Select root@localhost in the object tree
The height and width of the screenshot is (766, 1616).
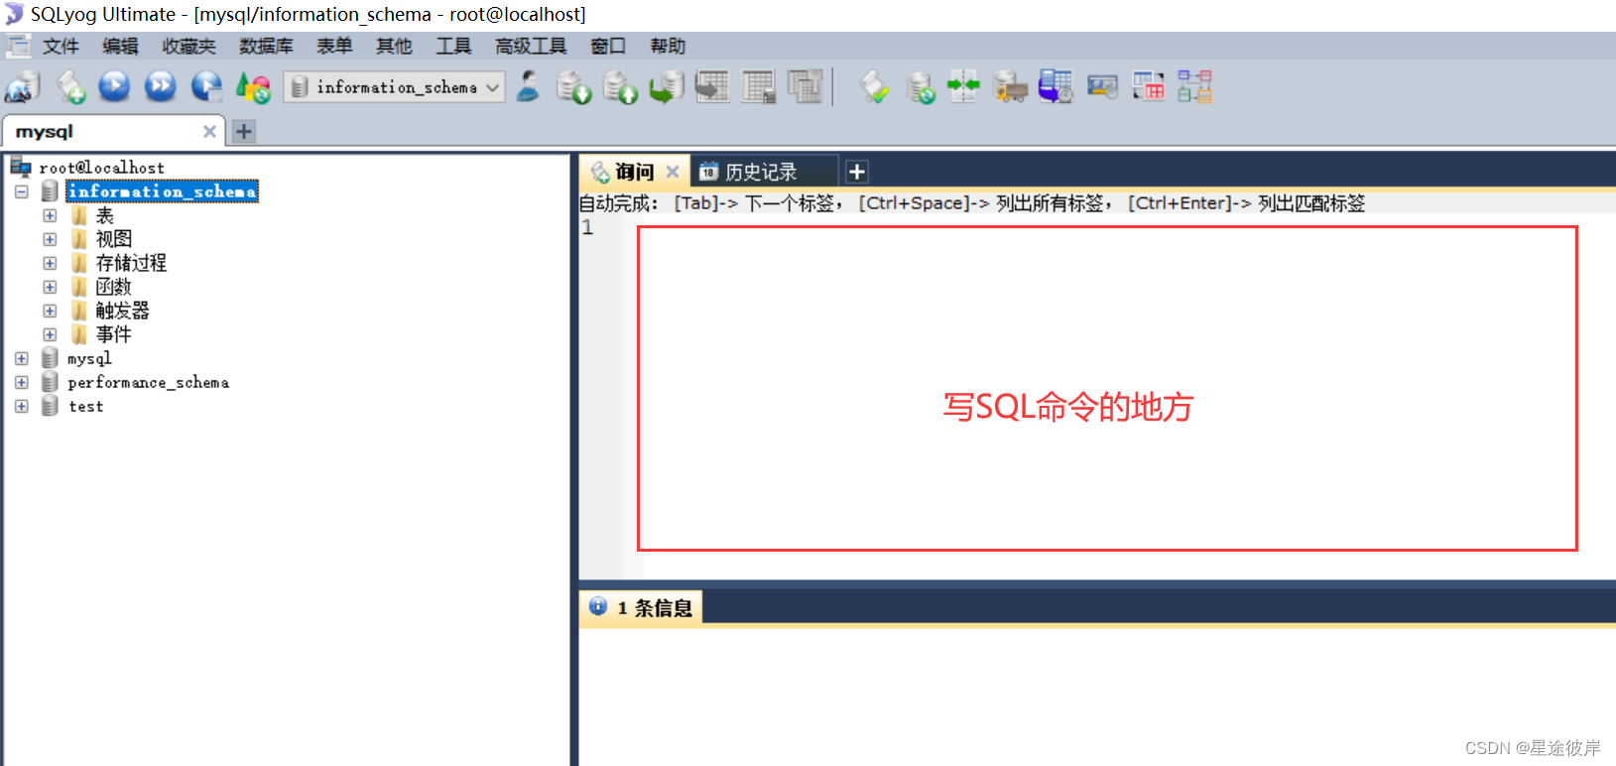coord(101,168)
